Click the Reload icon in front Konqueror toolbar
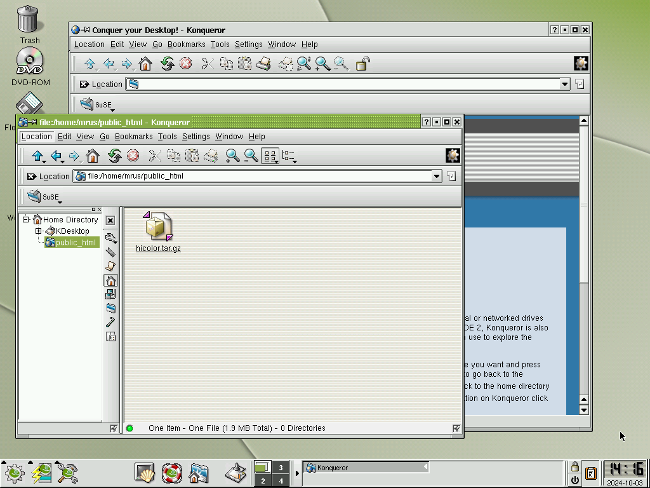The height and width of the screenshot is (488, 650). pyautogui.click(x=114, y=156)
